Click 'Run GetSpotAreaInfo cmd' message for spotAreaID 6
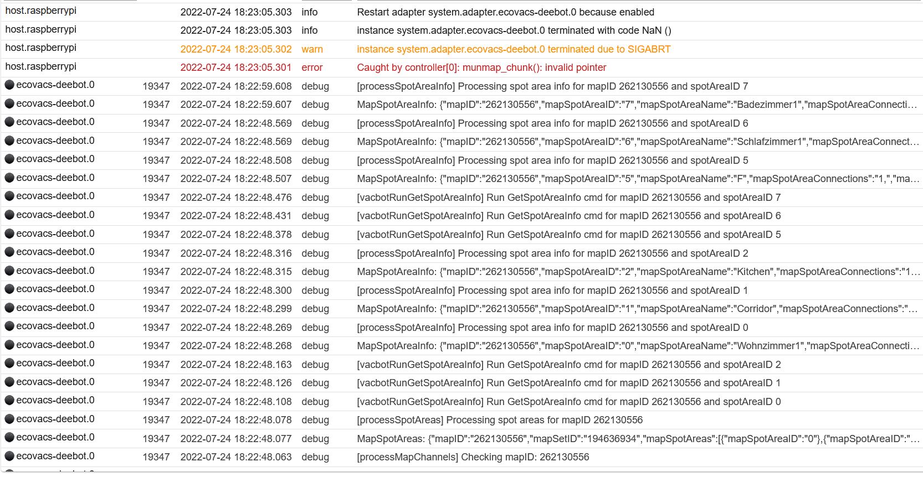The width and height of the screenshot is (923, 477). (569, 216)
